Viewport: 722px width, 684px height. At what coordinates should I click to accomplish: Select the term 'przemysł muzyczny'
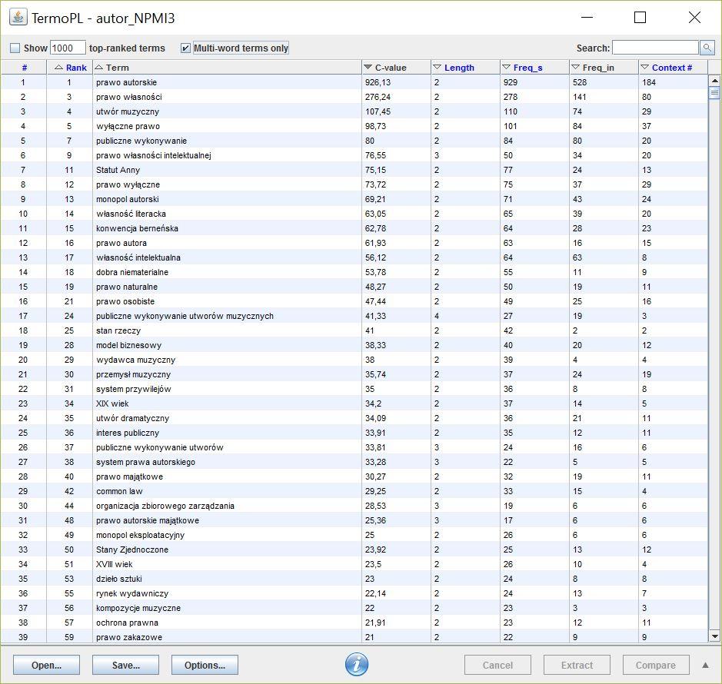pyautogui.click(x=133, y=374)
